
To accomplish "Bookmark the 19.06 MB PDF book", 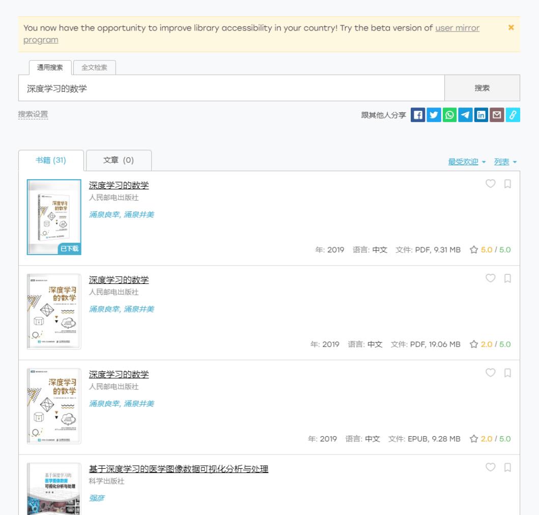I will coord(507,278).
